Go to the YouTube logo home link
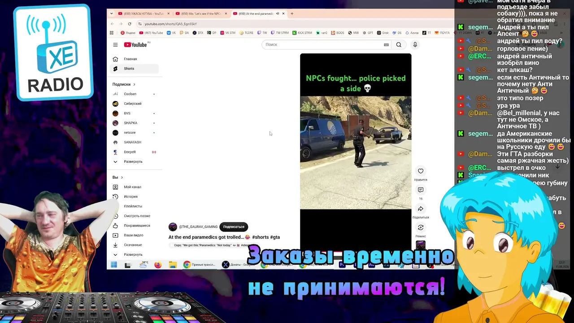This screenshot has height=323, width=574. click(136, 44)
